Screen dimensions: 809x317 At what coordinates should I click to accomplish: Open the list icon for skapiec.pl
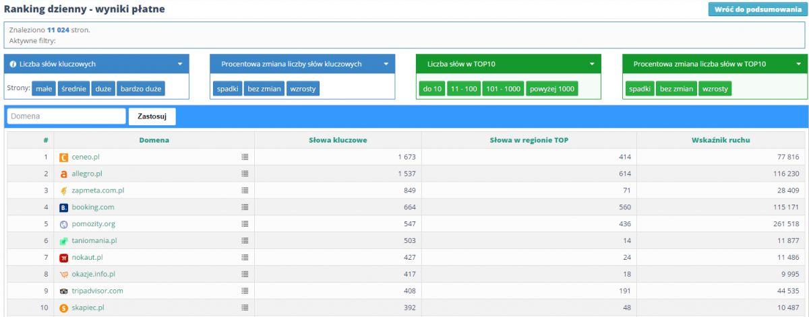pyautogui.click(x=245, y=308)
